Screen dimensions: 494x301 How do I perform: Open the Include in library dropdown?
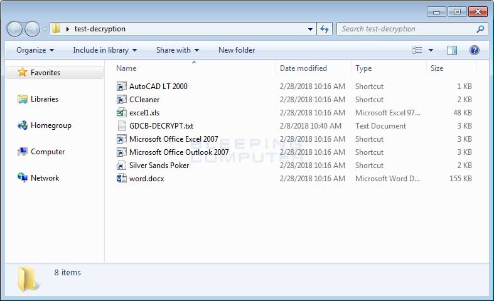(105, 50)
